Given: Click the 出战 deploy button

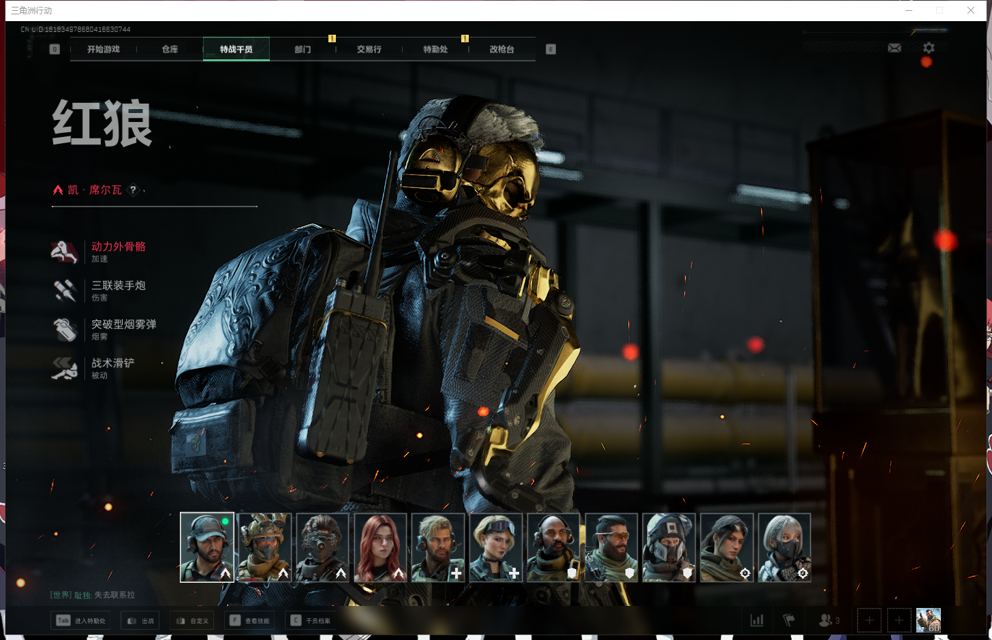Looking at the screenshot, I should [x=140, y=620].
